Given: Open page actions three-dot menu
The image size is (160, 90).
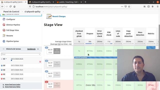Looking at the screenshot, I should click(x=122, y=6).
